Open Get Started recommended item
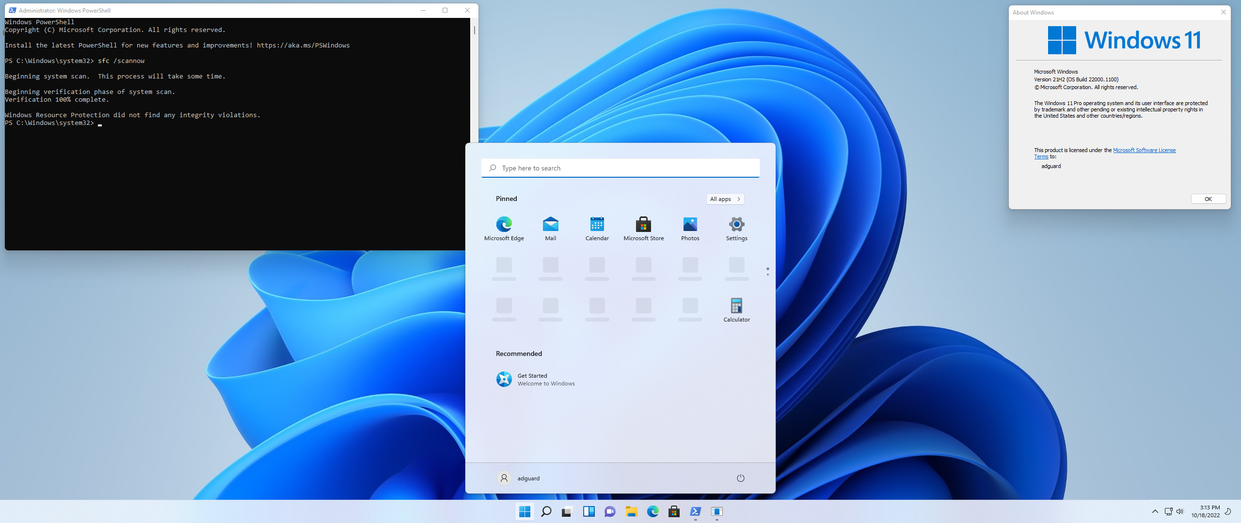The image size is (1241, 523). coord(536,379)
